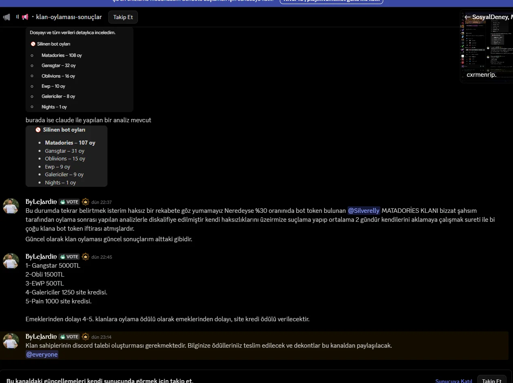513x383 pixels.
Task: Open the picture-in-picture stream preview
Action: [x=486, y=46]
